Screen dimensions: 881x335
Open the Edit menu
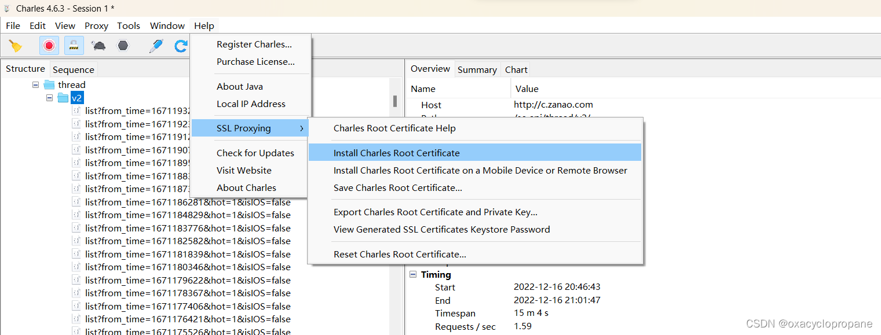38,25
